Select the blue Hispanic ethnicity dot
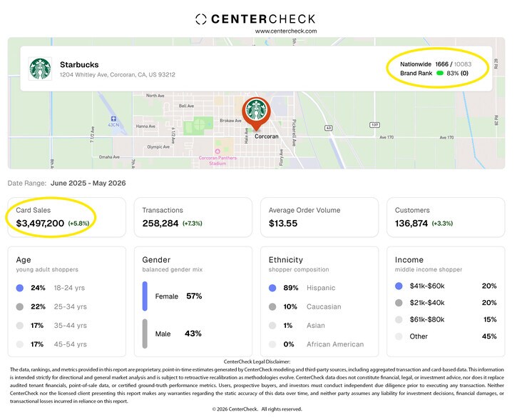Viewport: 517px width, 420px height. click(272, 288)
